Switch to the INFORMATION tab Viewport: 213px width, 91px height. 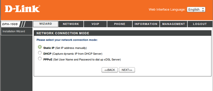(x=146, y=24)
